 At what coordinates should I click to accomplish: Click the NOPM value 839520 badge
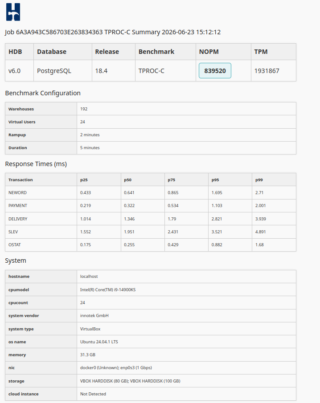[215, 71]
